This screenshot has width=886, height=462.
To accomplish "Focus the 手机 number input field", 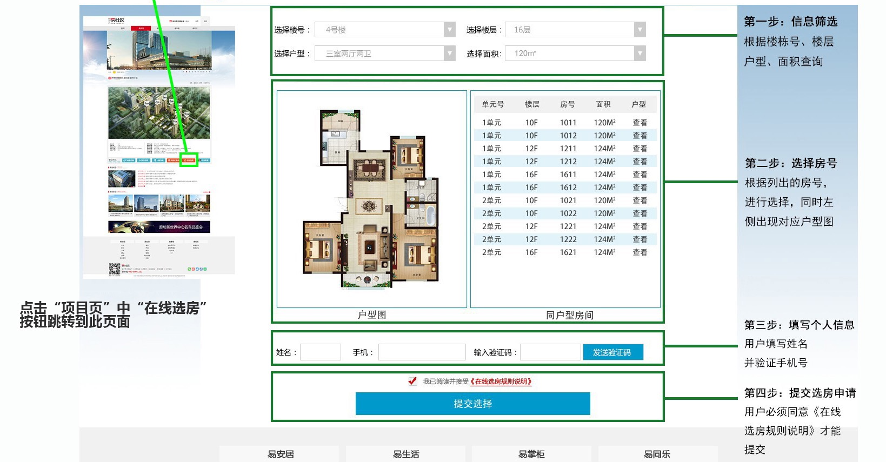I will click(x=422, y=352).
